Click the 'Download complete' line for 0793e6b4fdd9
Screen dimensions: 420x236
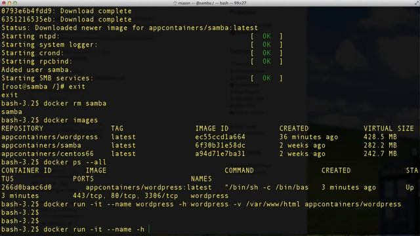(x=66, y=11)
